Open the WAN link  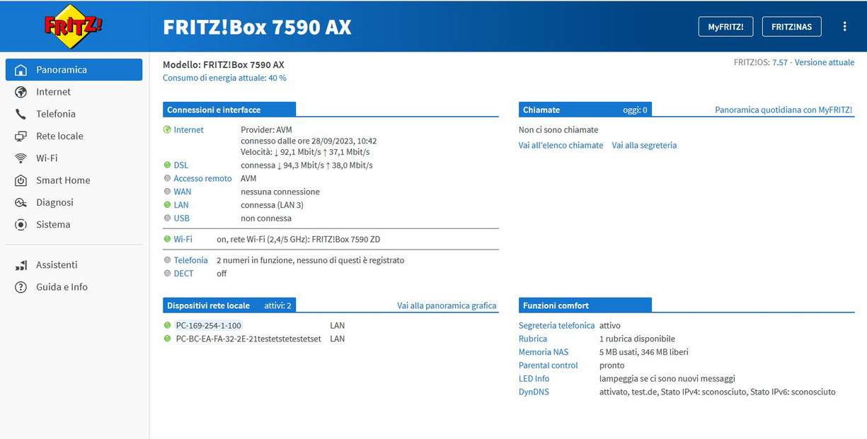(x=183, y=192)
